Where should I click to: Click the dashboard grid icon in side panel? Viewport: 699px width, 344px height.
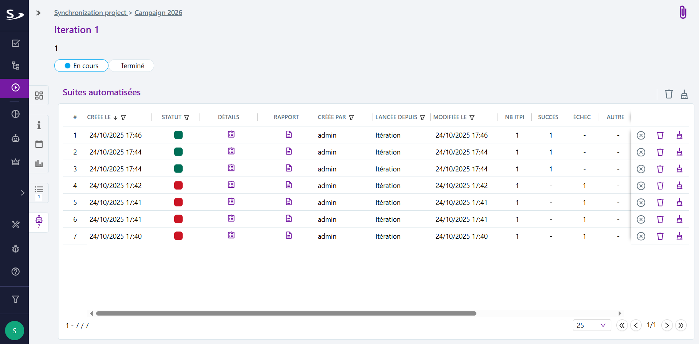point(39,95)
